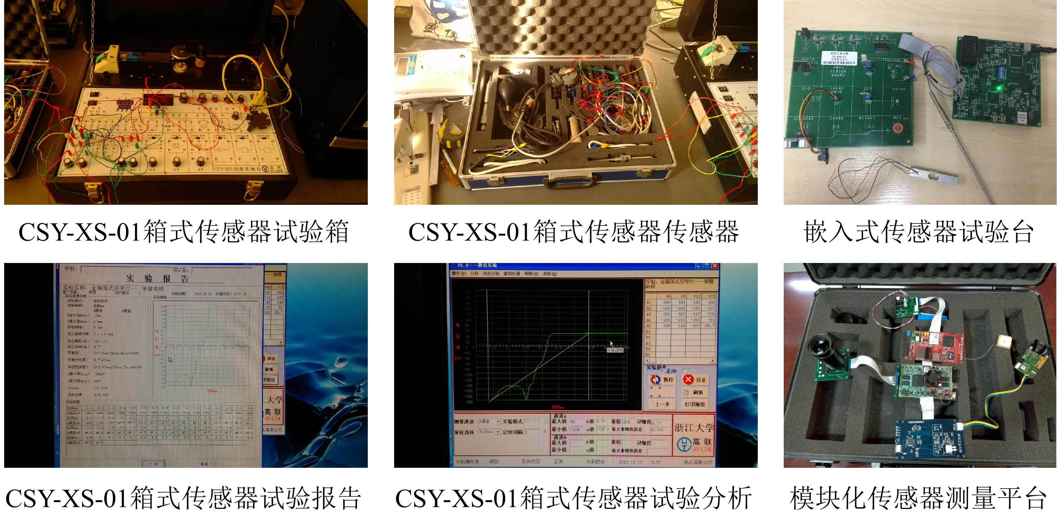Click the 最大非线性误差 field showing 45.44%
The image size is (1057, 517).
659,430
